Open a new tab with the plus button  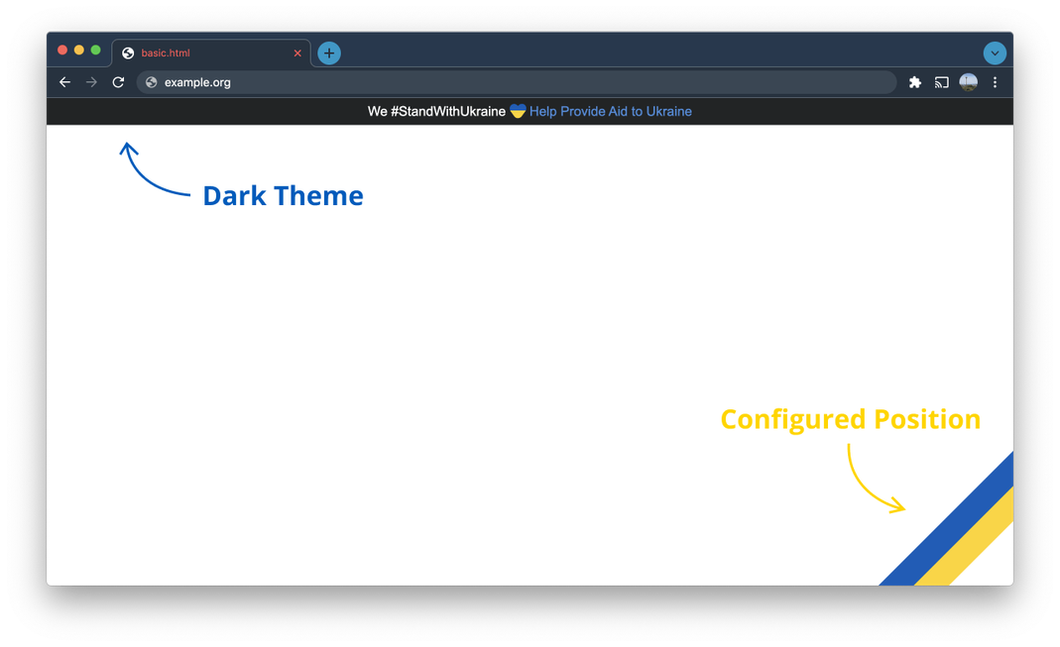coord(329,54)
